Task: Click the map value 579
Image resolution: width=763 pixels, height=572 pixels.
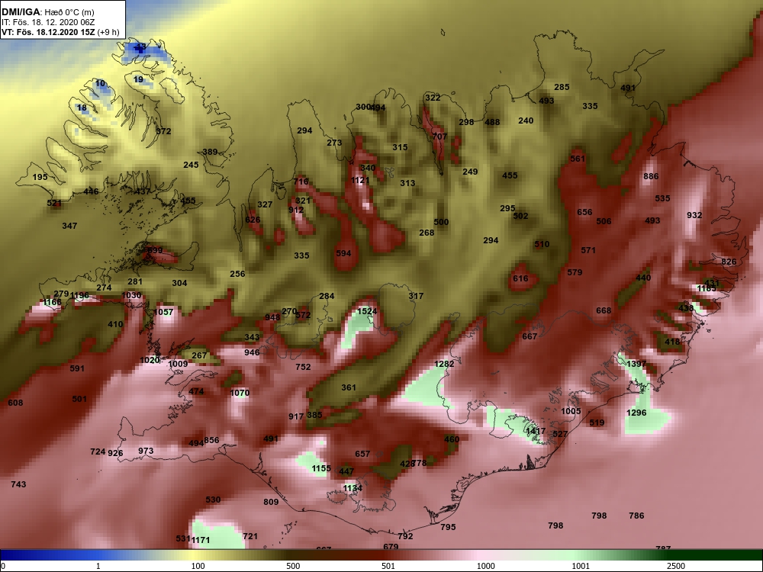Action: coord(575,272)
